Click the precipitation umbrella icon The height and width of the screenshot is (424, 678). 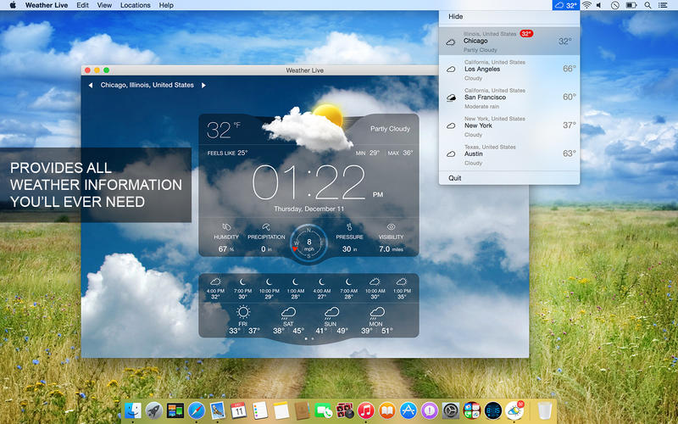coord(266,227)
